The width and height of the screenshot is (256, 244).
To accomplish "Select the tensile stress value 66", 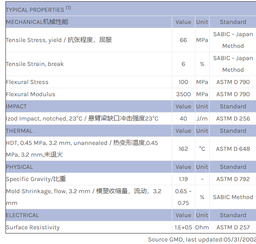I will pyautogui.click(x=183, y=40).
